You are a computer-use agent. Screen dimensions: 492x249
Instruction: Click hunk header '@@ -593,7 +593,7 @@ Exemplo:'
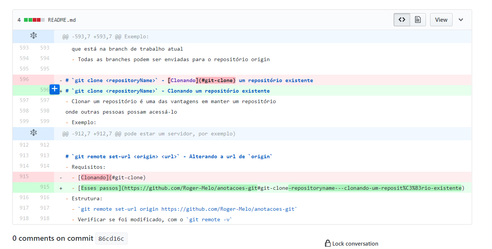click(x=105, y=37)
